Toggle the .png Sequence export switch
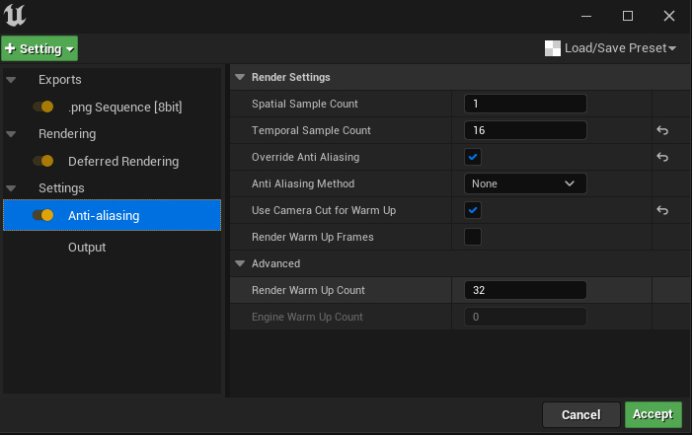 click(42, 107)
